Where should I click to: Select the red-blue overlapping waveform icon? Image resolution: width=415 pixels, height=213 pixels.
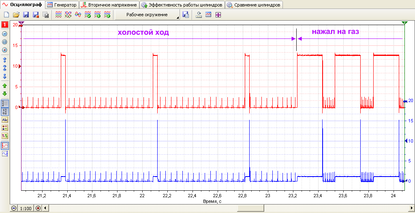[78, 15]
